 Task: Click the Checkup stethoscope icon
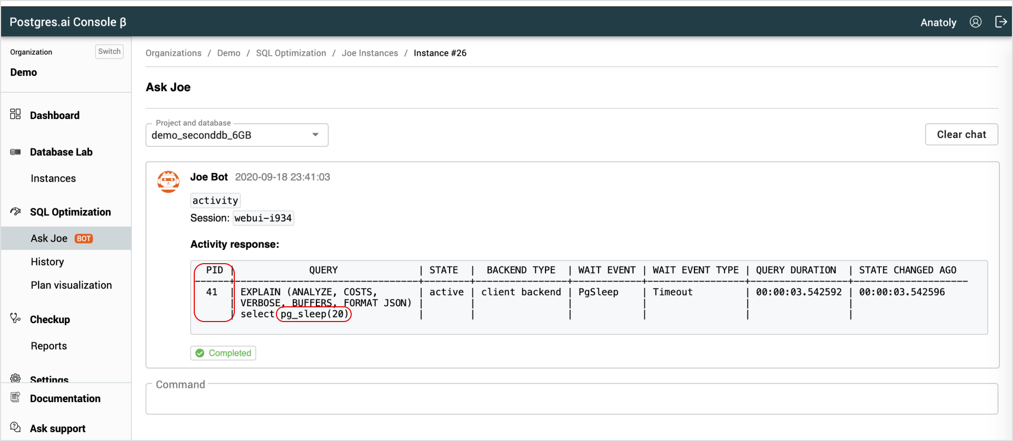[15, 318]
